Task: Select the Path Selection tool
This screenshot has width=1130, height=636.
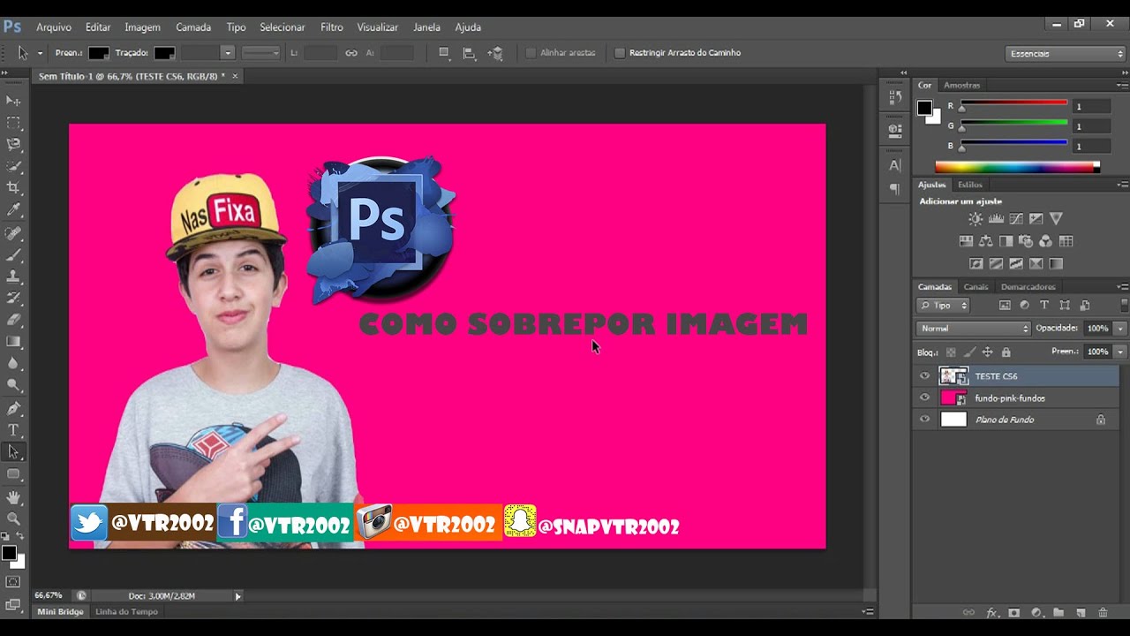Action: 13,451
